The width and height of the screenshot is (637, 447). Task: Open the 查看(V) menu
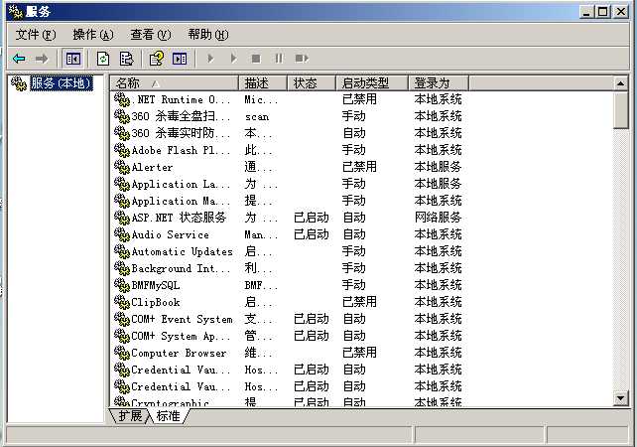[150, 35]
